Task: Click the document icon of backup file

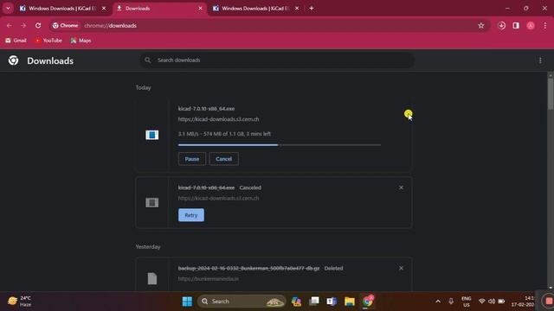Action: [152, 278]
